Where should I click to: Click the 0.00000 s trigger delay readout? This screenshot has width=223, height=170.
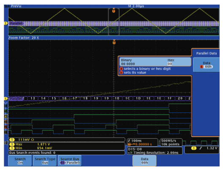[x=143, y=144]
